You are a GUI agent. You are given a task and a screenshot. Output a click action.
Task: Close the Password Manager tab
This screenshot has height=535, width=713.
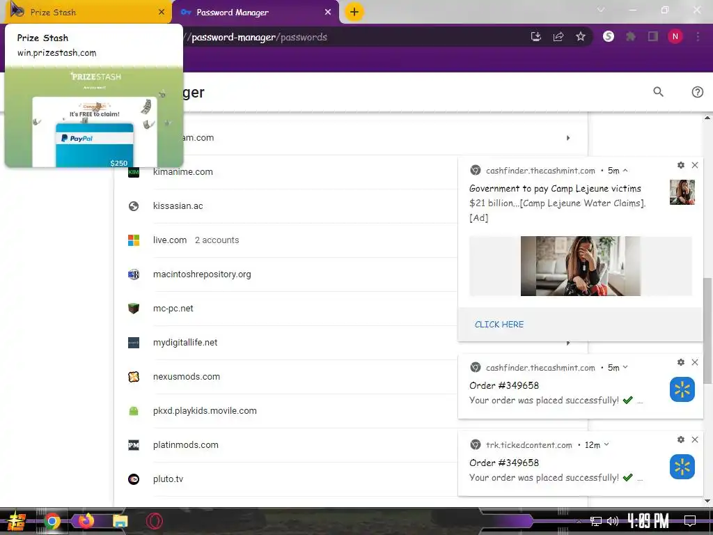(328, 13)
